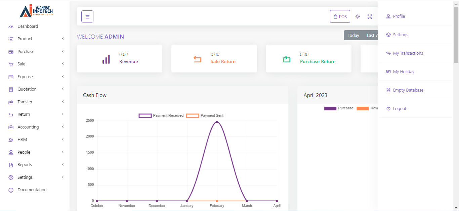Click the Dashboard speedometer icon in sidebar
This screenshot has width=459, height=211.
coord(11,27)
